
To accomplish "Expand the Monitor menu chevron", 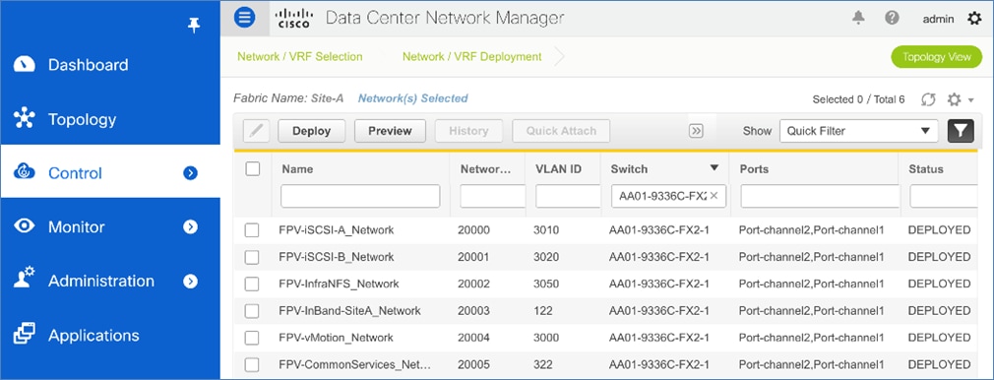I will pos(190,227).
